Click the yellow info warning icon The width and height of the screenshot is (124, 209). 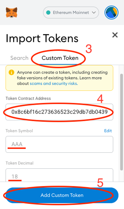[x=12, y=72]
